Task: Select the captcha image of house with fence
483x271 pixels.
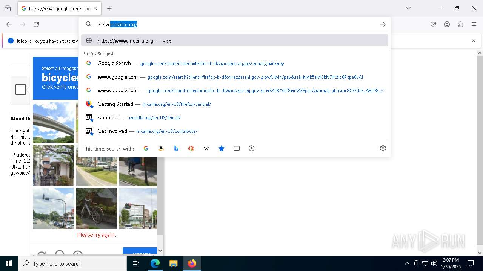Action: click(54, 166)
